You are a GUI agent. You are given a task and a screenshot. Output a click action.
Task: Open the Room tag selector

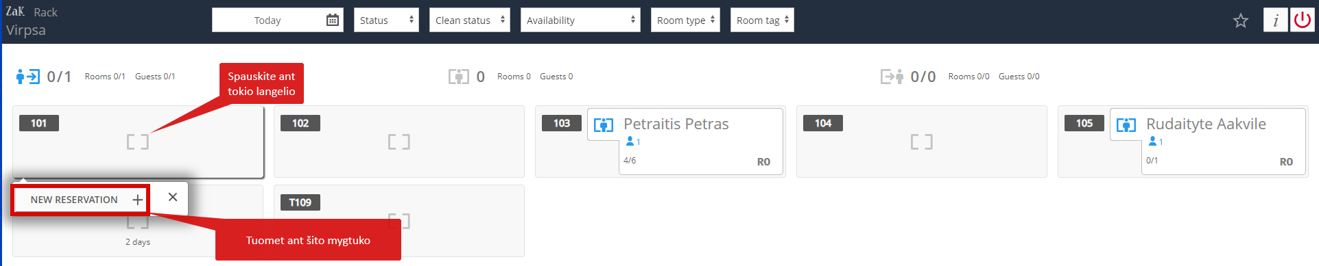pos(762,20)
